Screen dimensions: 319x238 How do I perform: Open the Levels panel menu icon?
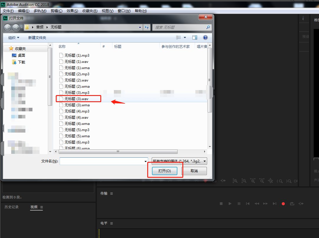[x=112, y=223]
